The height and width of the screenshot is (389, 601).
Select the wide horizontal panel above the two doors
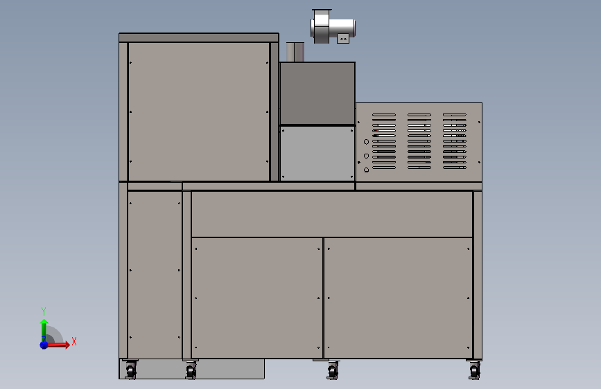tap(332, 214)
